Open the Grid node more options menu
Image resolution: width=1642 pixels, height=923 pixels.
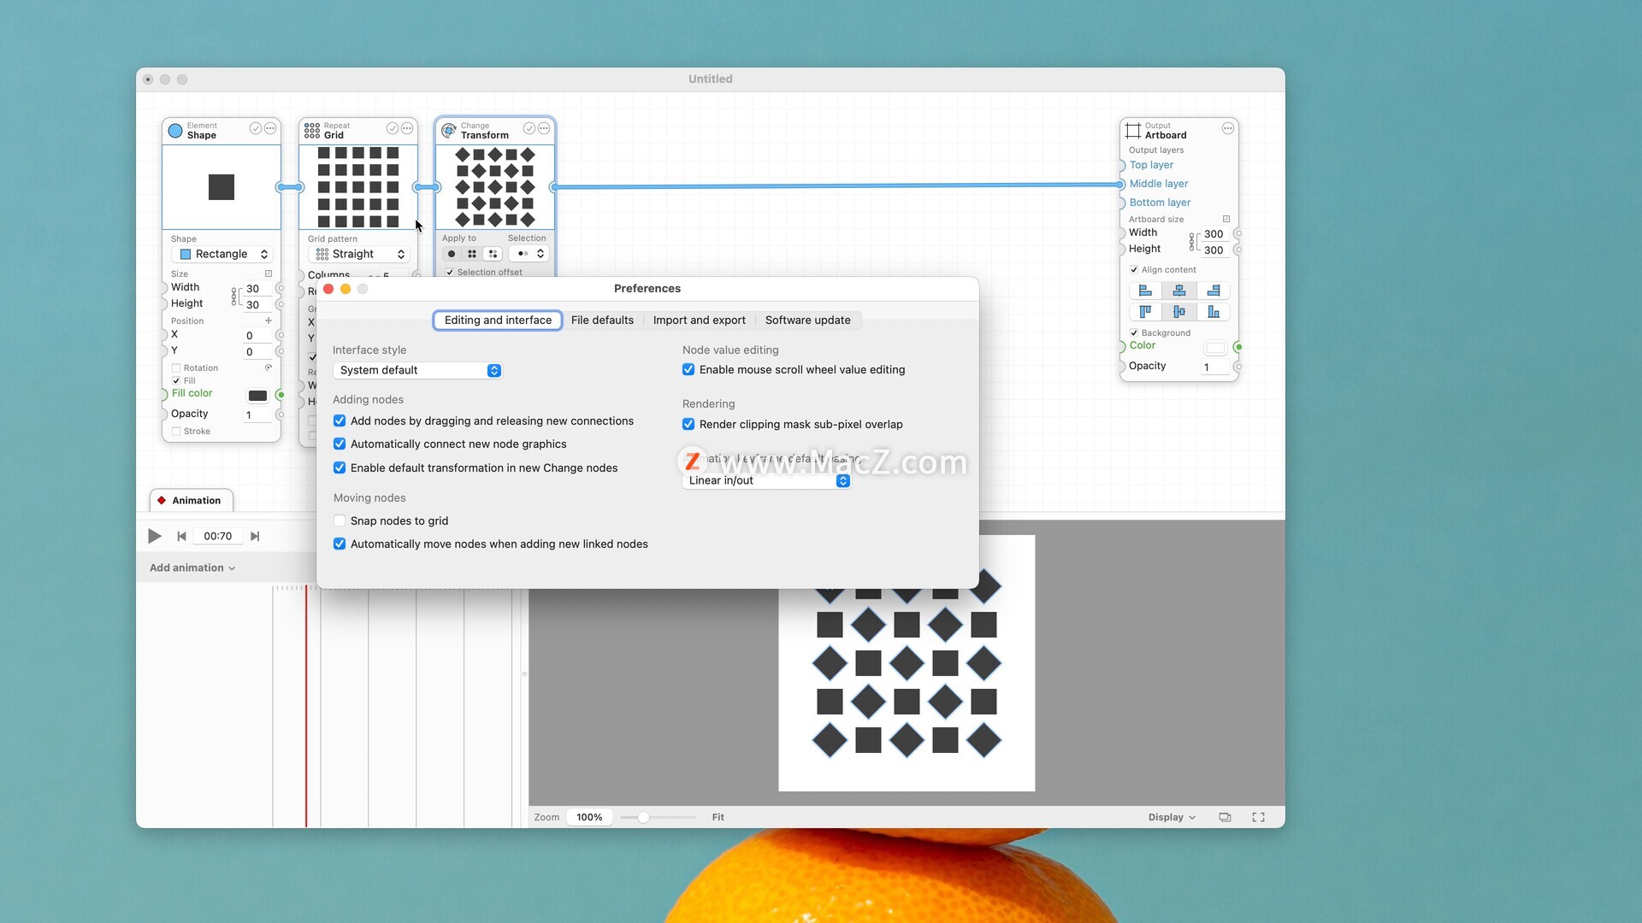(x=407, y=128)
